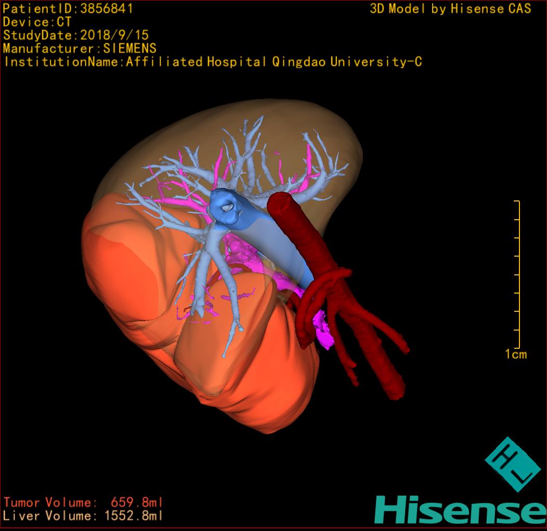Click the PatientID:3856841 text

(x=68, y=8)
